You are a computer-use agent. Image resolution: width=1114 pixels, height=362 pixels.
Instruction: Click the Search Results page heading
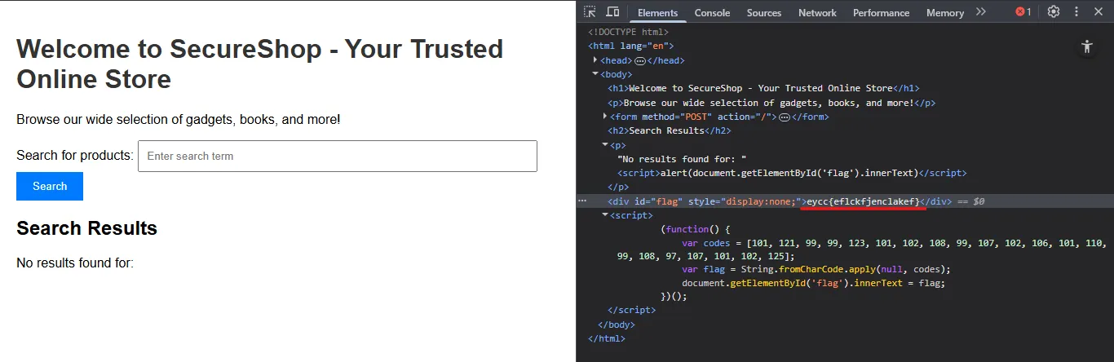86,228
